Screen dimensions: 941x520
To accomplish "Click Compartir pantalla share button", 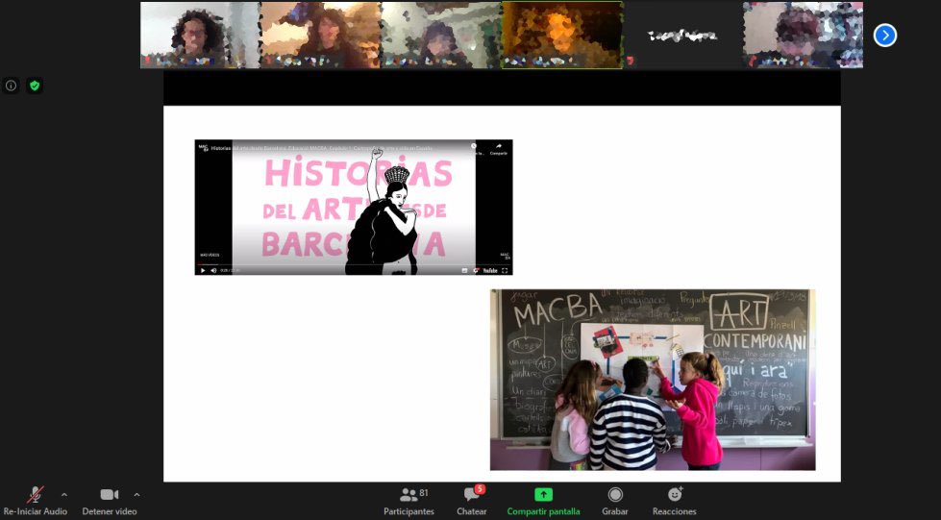I will [543, 502].
